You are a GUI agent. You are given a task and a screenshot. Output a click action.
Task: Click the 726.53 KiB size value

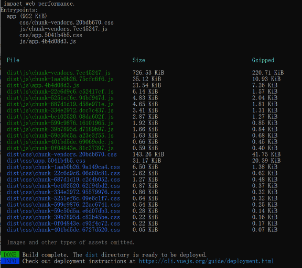point(148,73)
